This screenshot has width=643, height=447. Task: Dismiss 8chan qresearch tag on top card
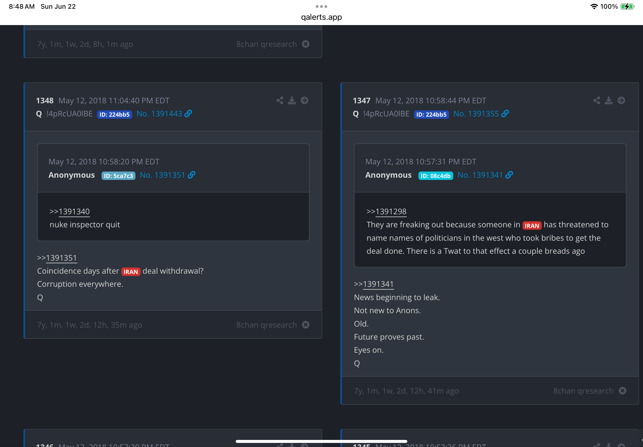click(x=306, y=44)
